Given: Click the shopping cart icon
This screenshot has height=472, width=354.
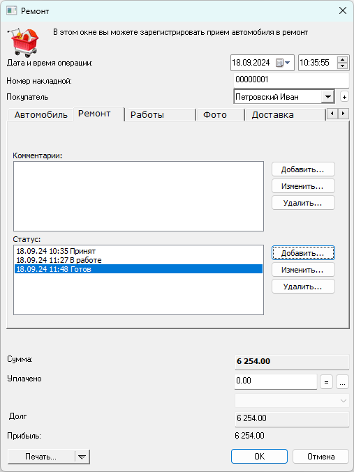Looking at the screenshot, I should point(23,42).
